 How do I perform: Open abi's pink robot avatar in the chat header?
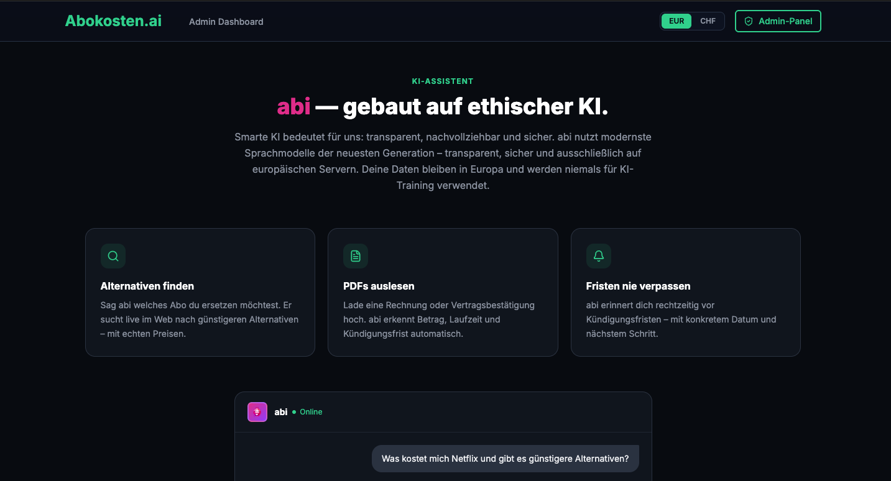point(257,412)
